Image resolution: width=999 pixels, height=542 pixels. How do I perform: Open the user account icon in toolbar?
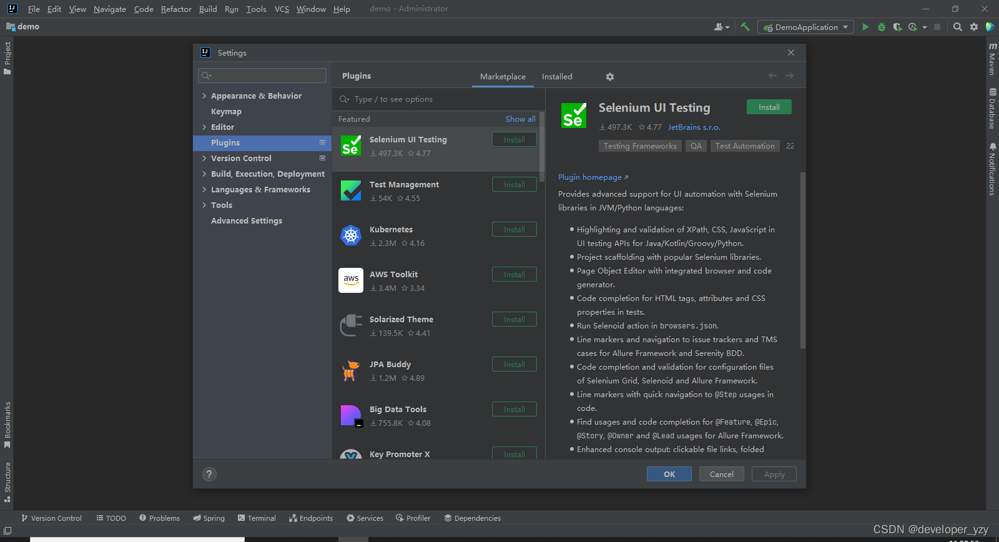722,27
